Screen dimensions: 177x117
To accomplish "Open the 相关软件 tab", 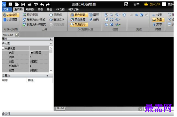I will [73, 9].
